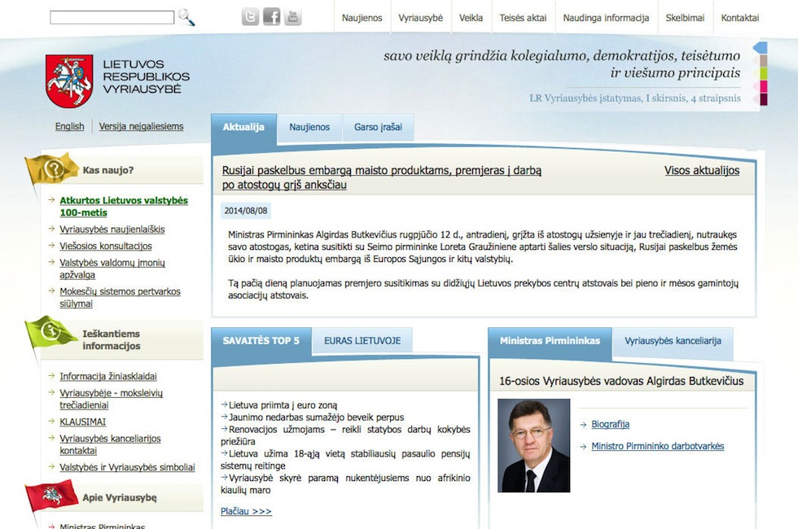Open Mokesčių sistemos pertvarkos siūlymai link
Screen dimensions: 798x529
120,298
